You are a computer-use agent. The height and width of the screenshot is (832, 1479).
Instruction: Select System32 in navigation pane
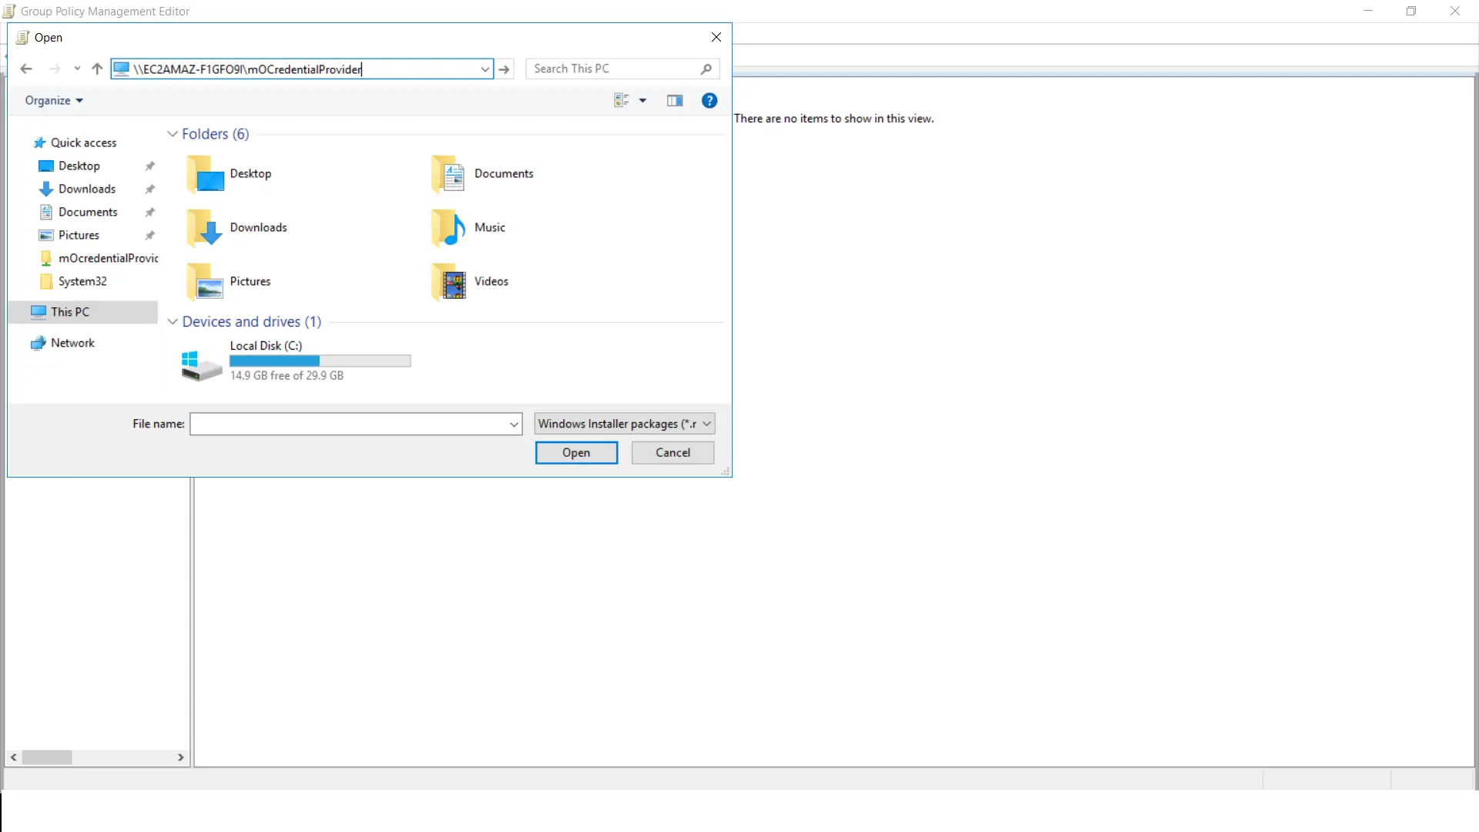[x=82, y=282]
